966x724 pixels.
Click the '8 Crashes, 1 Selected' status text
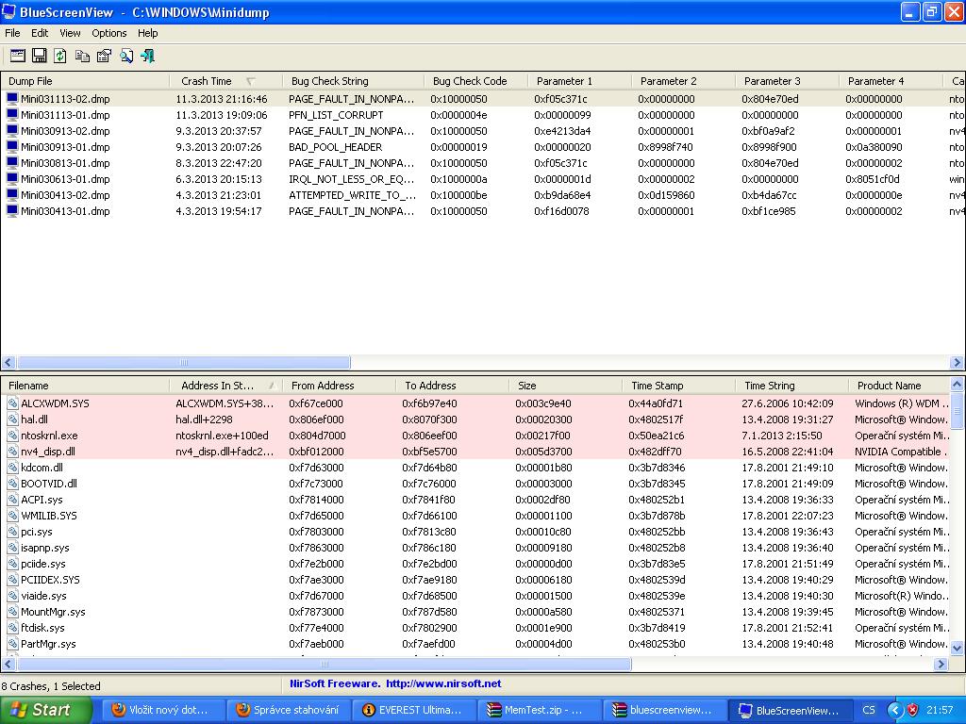point(51,686)
